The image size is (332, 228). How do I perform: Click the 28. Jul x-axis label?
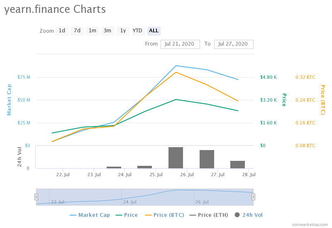point(249,175)
